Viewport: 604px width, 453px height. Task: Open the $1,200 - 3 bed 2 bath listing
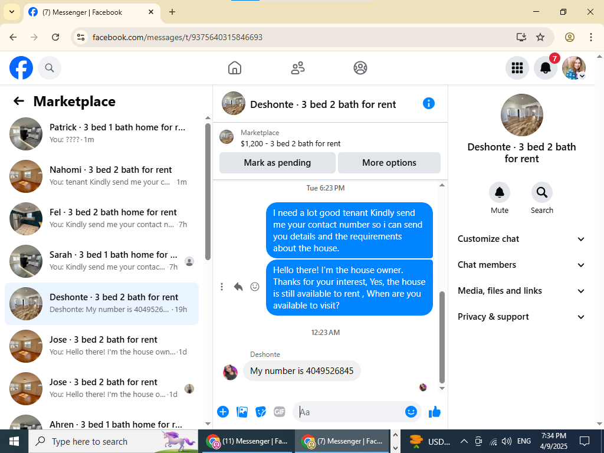290,144
